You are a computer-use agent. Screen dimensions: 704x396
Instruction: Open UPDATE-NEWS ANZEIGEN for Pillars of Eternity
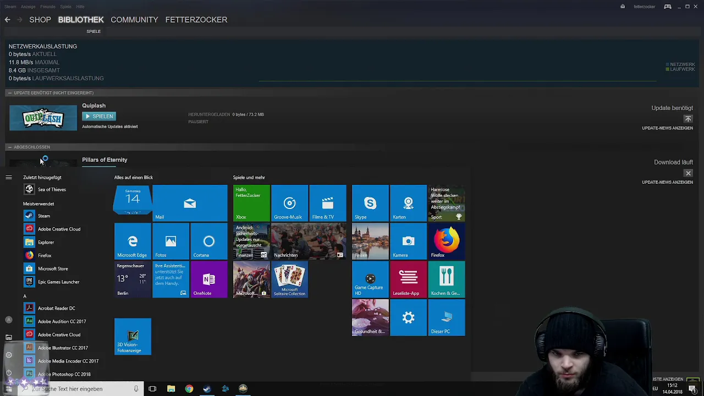click(x=667, y=182)
